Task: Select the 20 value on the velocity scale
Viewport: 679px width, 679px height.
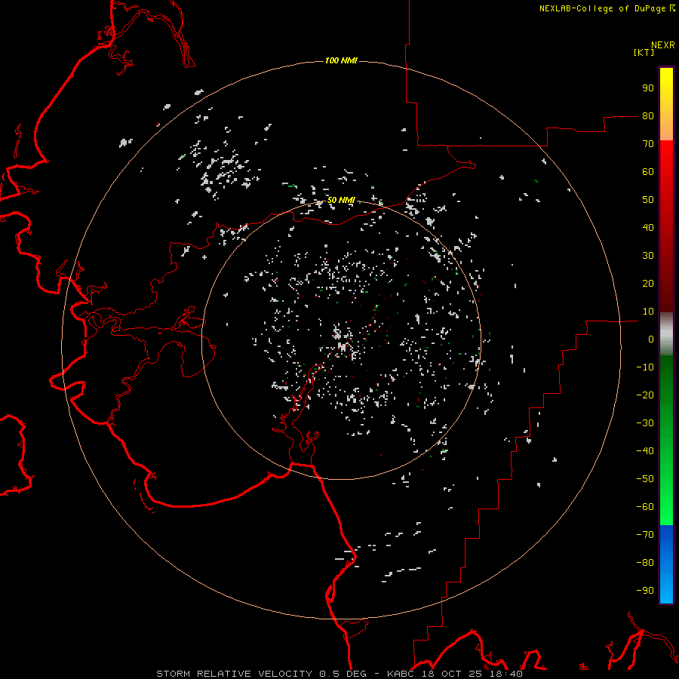Action: (x=648, y=284)
